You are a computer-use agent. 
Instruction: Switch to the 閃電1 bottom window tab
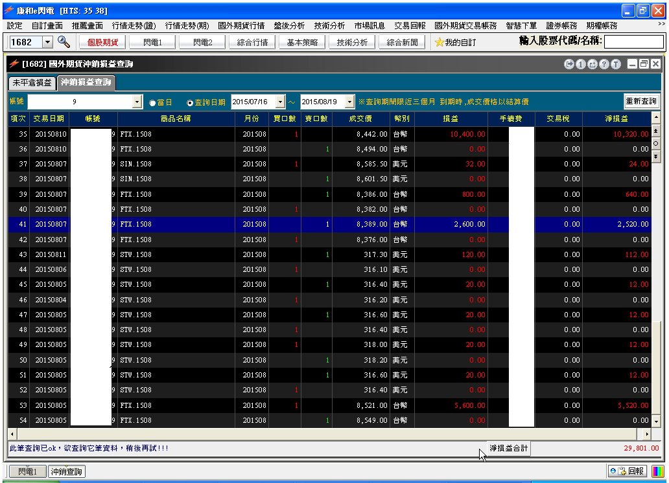point(27,471)
